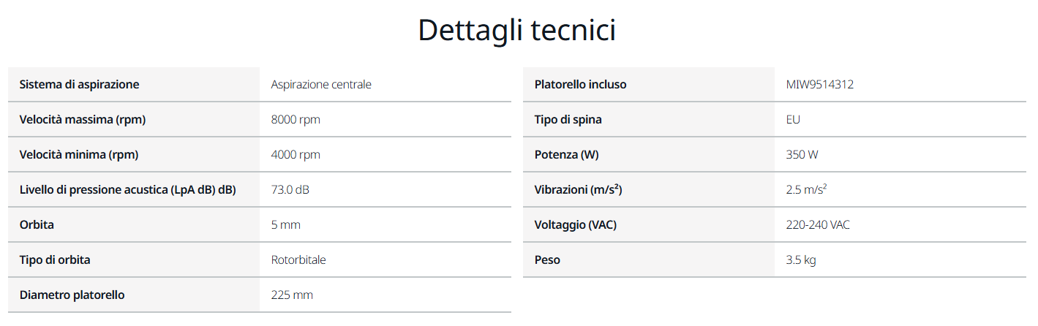
Task: Click the "Livello di pressione acustica" label
Action: pos(128,190)
